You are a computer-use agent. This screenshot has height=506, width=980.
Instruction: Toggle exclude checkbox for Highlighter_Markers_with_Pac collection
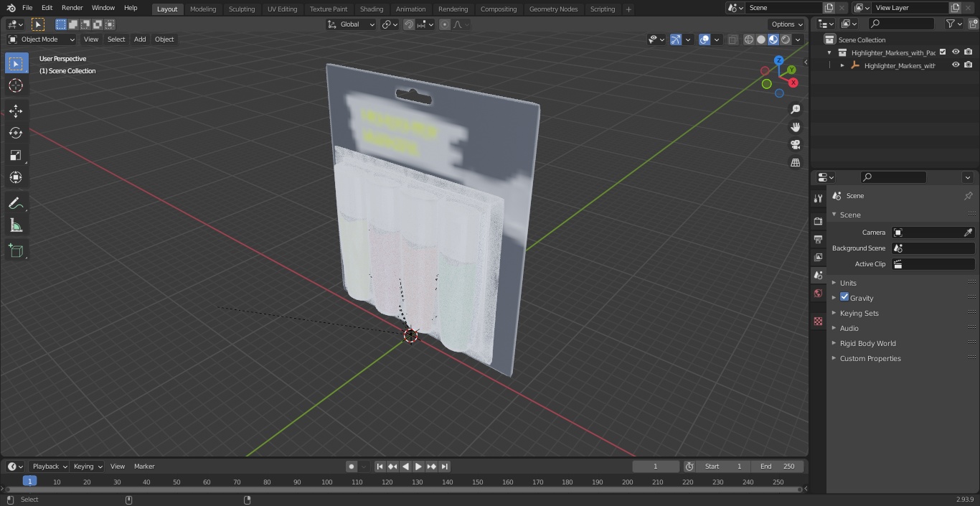point(943,52)
